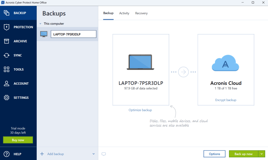This screenshot has height=160, width=268.
Task: Minimize the Acronis window
Action: [x=243, y=3]
